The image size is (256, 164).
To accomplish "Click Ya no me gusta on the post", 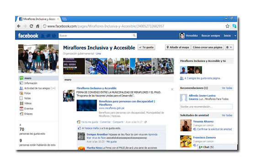I will (x=90, y=122).
